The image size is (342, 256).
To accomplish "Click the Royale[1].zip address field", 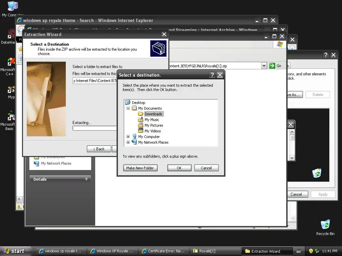I will (x=215, y=66).
